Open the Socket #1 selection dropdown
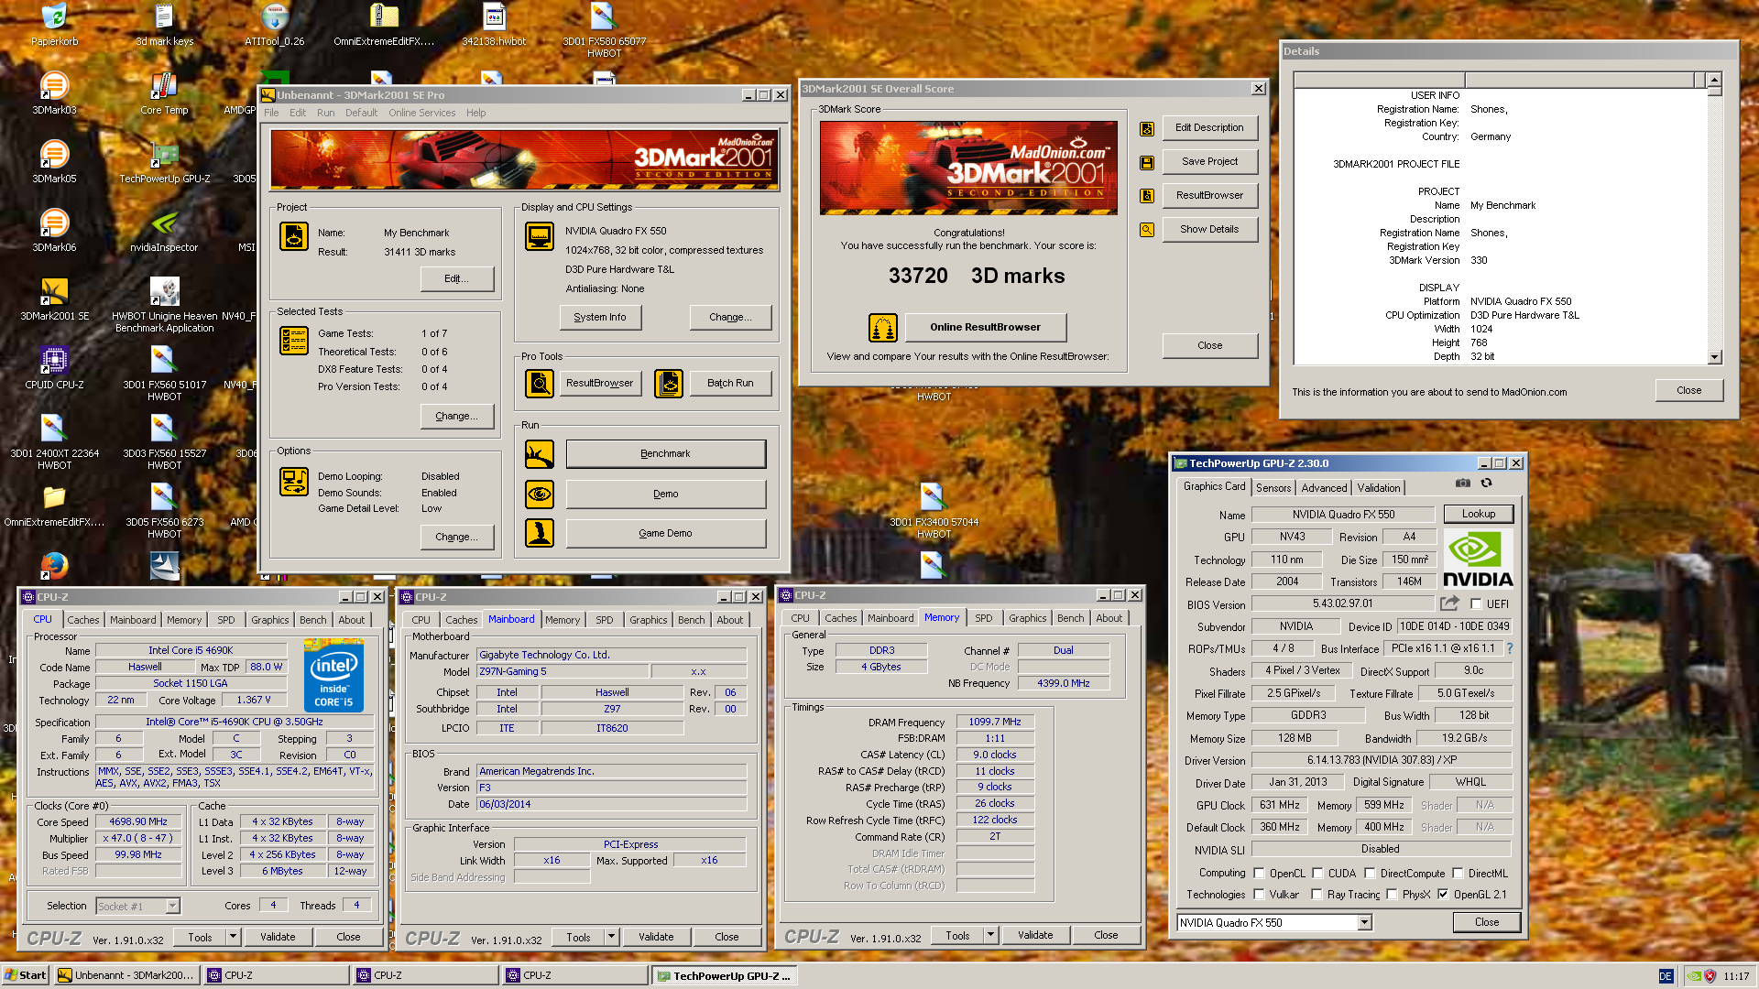 click(172, 907)
